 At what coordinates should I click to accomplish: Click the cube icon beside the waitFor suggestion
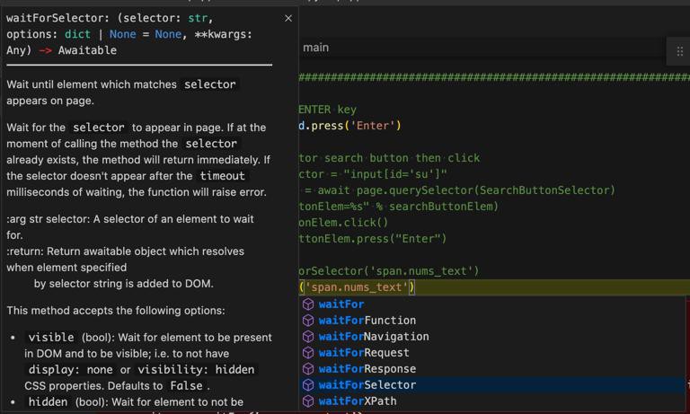[308, 304]
